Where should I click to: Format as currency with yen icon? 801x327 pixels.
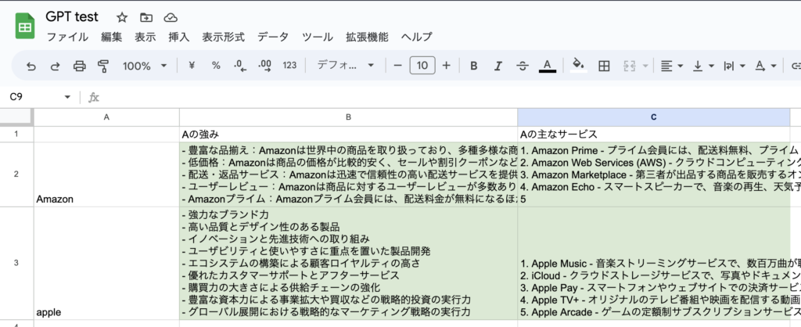pyautogui.click(x=192, y=66)
